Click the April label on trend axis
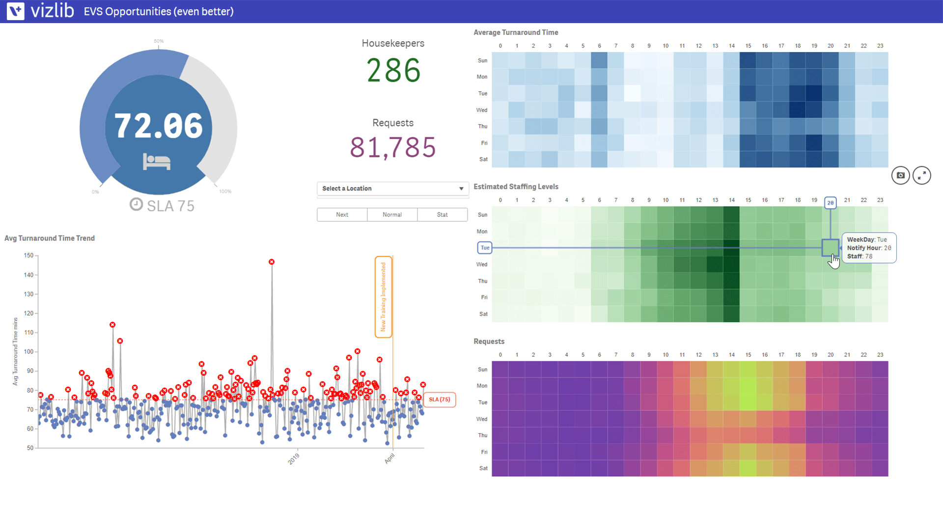This screenshot has width=943, height=530. pyautogui.click(x=389, y=458)
